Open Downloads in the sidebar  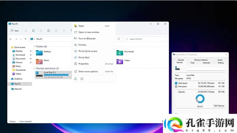pyautogui.click(x=19, y=55)
